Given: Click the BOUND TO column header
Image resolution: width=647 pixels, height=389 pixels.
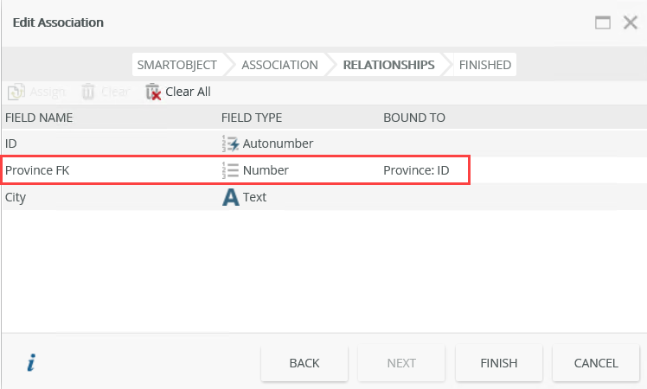Looking at the screenshot, I should tap(414, 118).
